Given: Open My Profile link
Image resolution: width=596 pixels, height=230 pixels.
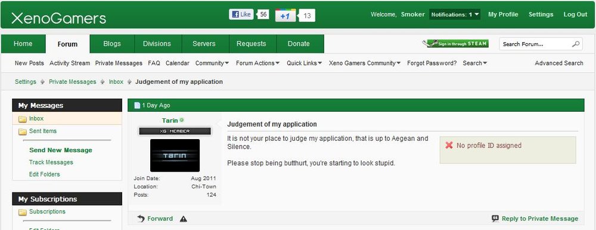Looking at the screenshot, I should pos(503,14).
